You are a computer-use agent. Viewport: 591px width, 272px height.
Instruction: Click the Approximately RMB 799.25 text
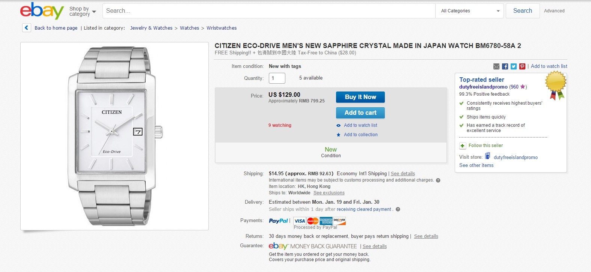click(297, 101)
